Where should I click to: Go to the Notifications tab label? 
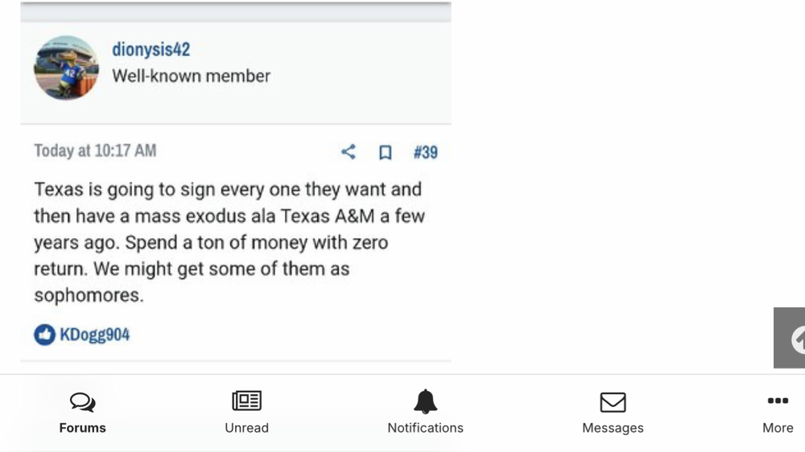[425, 428]
